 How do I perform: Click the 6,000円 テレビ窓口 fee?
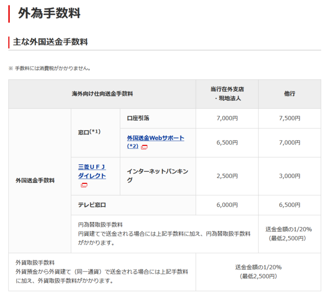(227, 205)
